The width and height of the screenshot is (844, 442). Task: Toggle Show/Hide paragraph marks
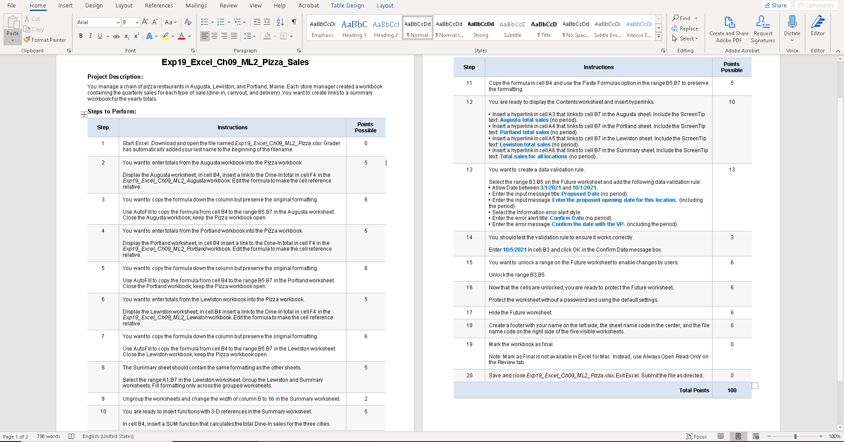pos(294,22)
